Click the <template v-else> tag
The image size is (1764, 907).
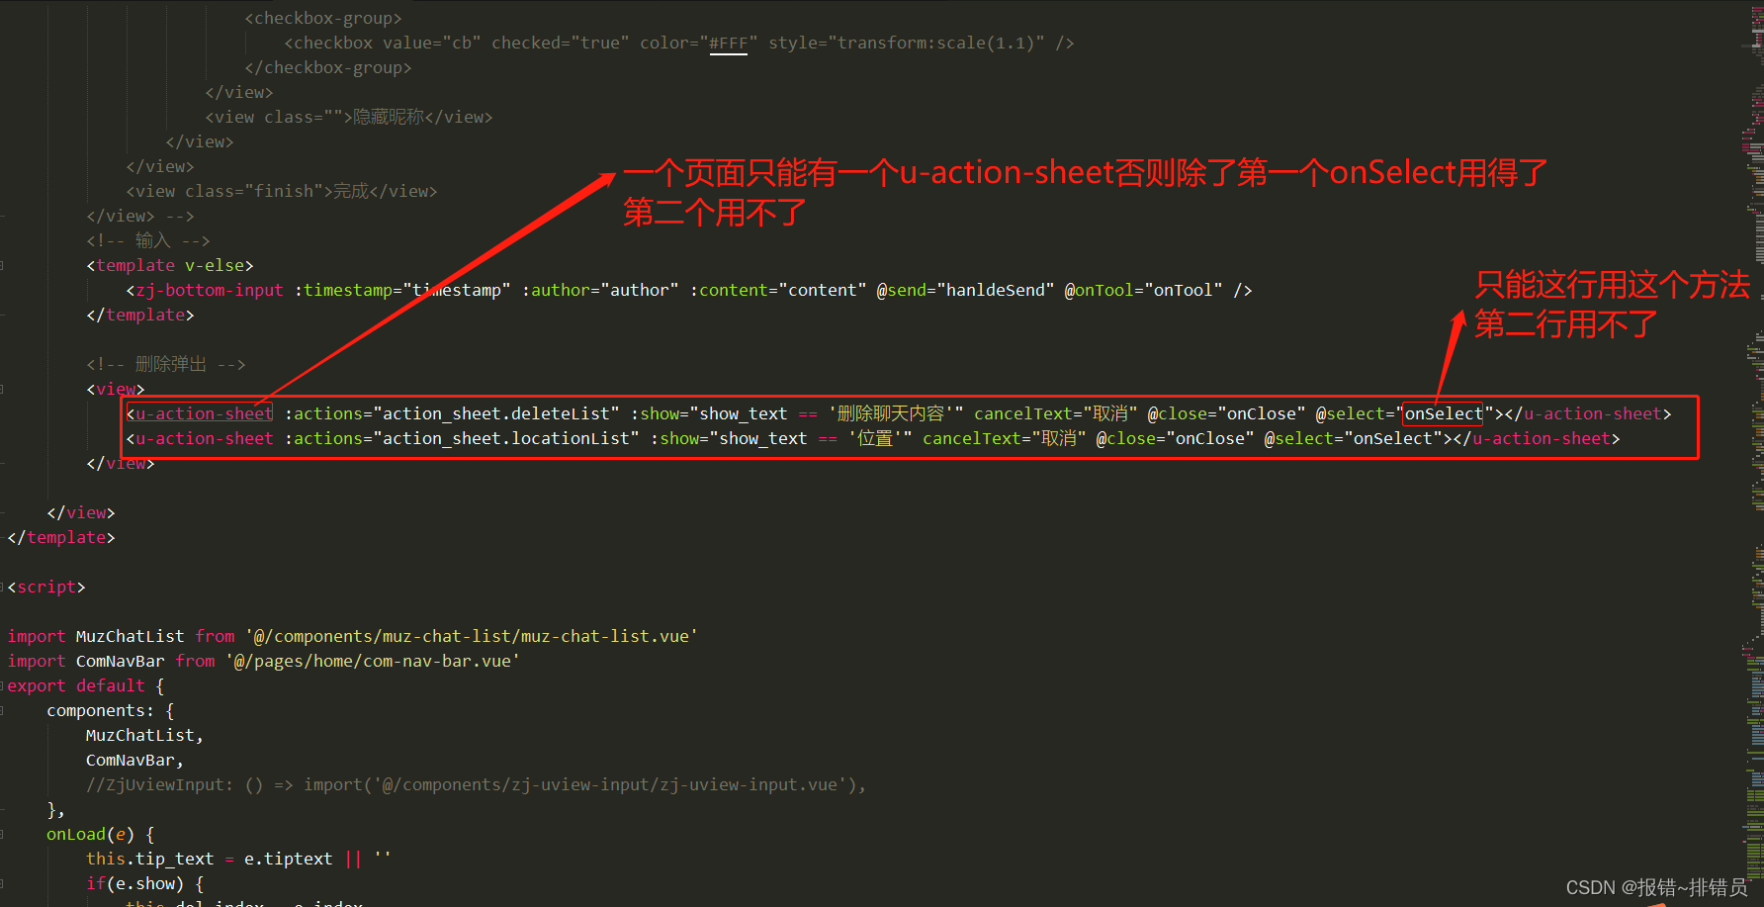169,265
